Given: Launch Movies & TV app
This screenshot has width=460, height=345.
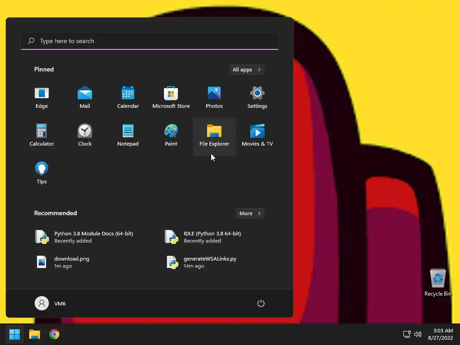Looking at the screenshot, I should point(257,136).
